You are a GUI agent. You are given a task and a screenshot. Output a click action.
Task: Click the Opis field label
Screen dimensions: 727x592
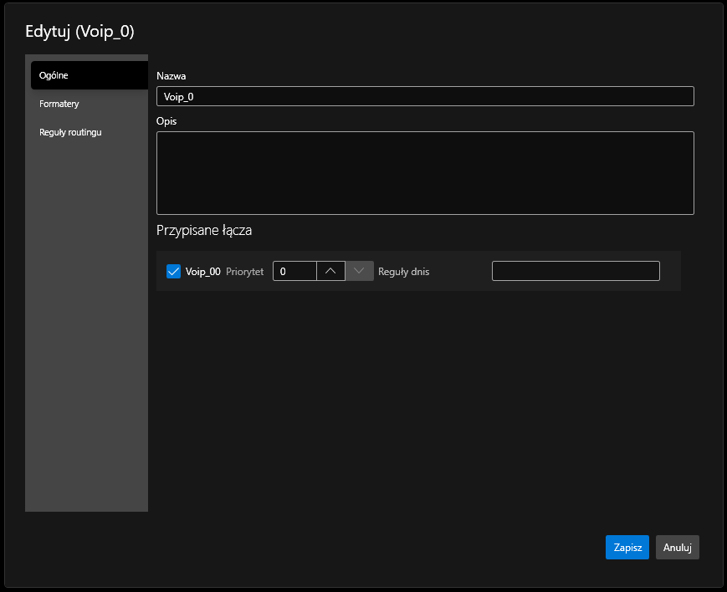pos(166,120)
